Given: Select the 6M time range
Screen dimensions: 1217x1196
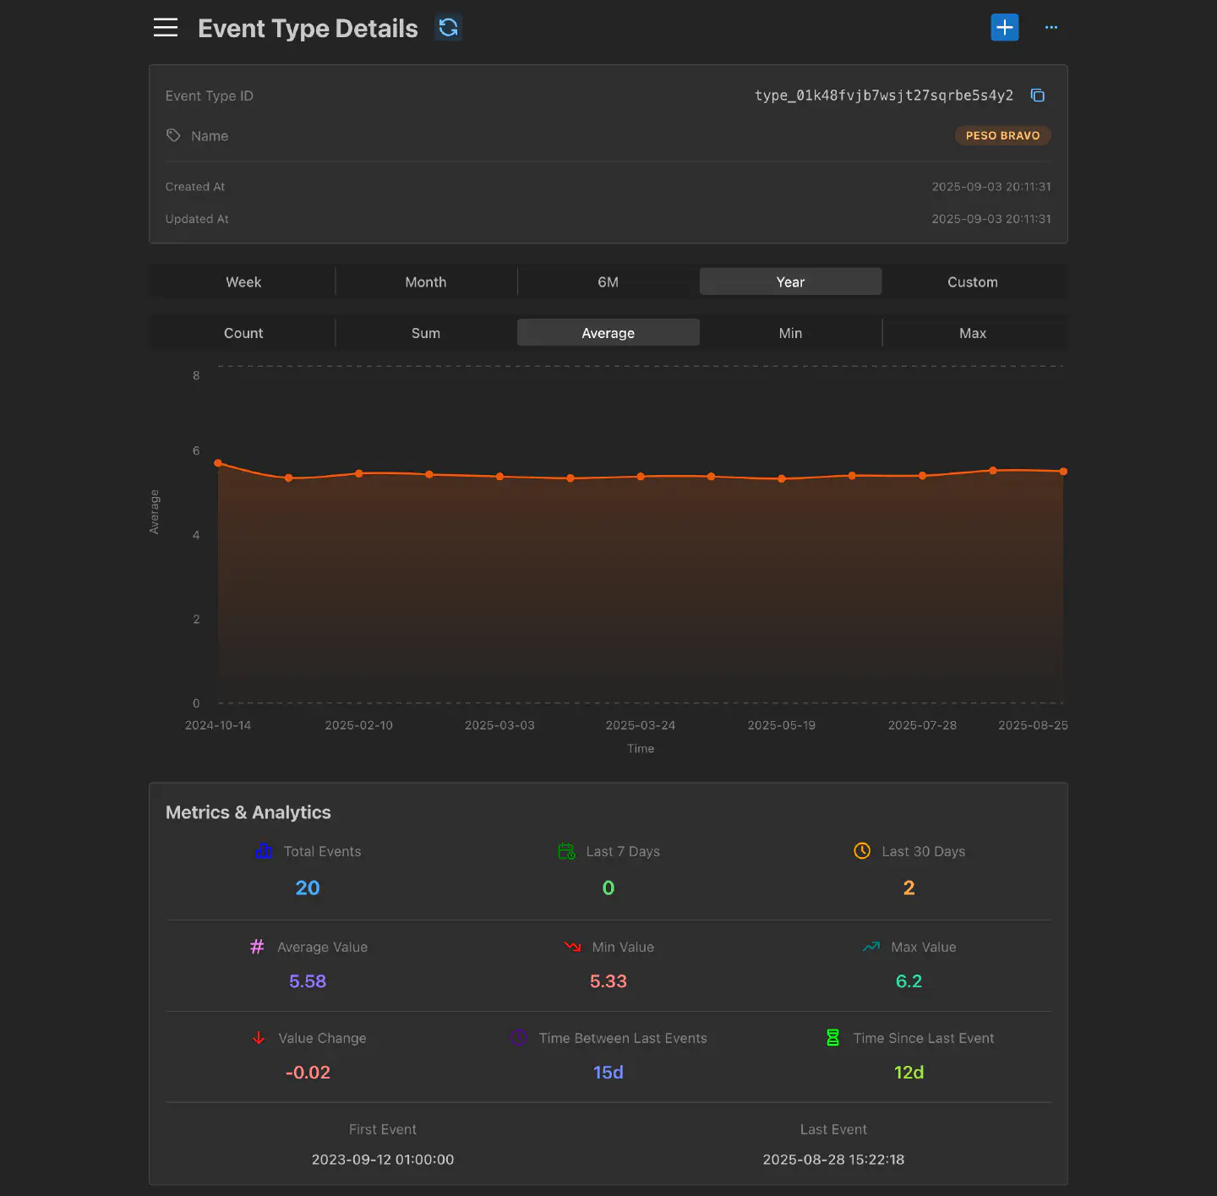Looking at the screenshot, I should [x=608, y=281].
